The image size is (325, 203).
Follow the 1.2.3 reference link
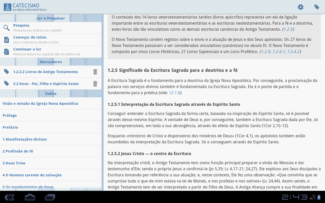[288, 29]
